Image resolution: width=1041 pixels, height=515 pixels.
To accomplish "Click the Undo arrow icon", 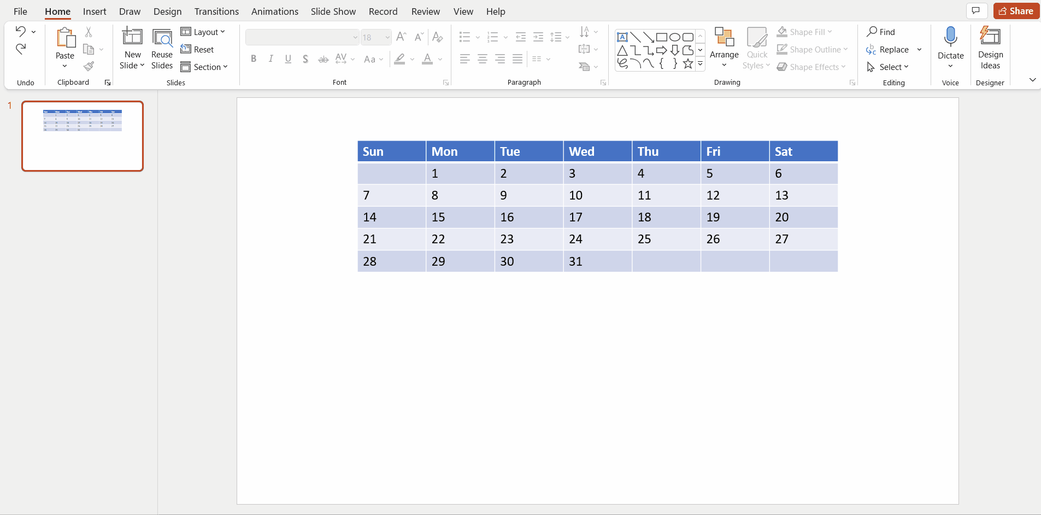I will click(21, 32).
